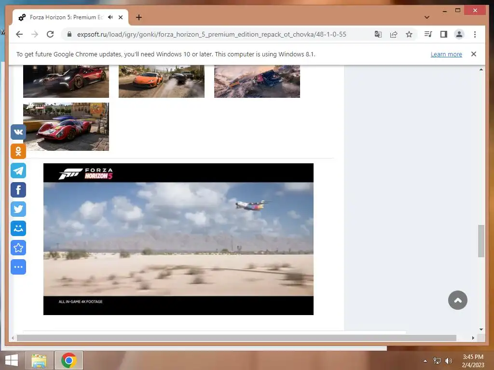Open Chrome side panel
The height and width of the screenshot is (370, 494).
(x=444, y=34)
